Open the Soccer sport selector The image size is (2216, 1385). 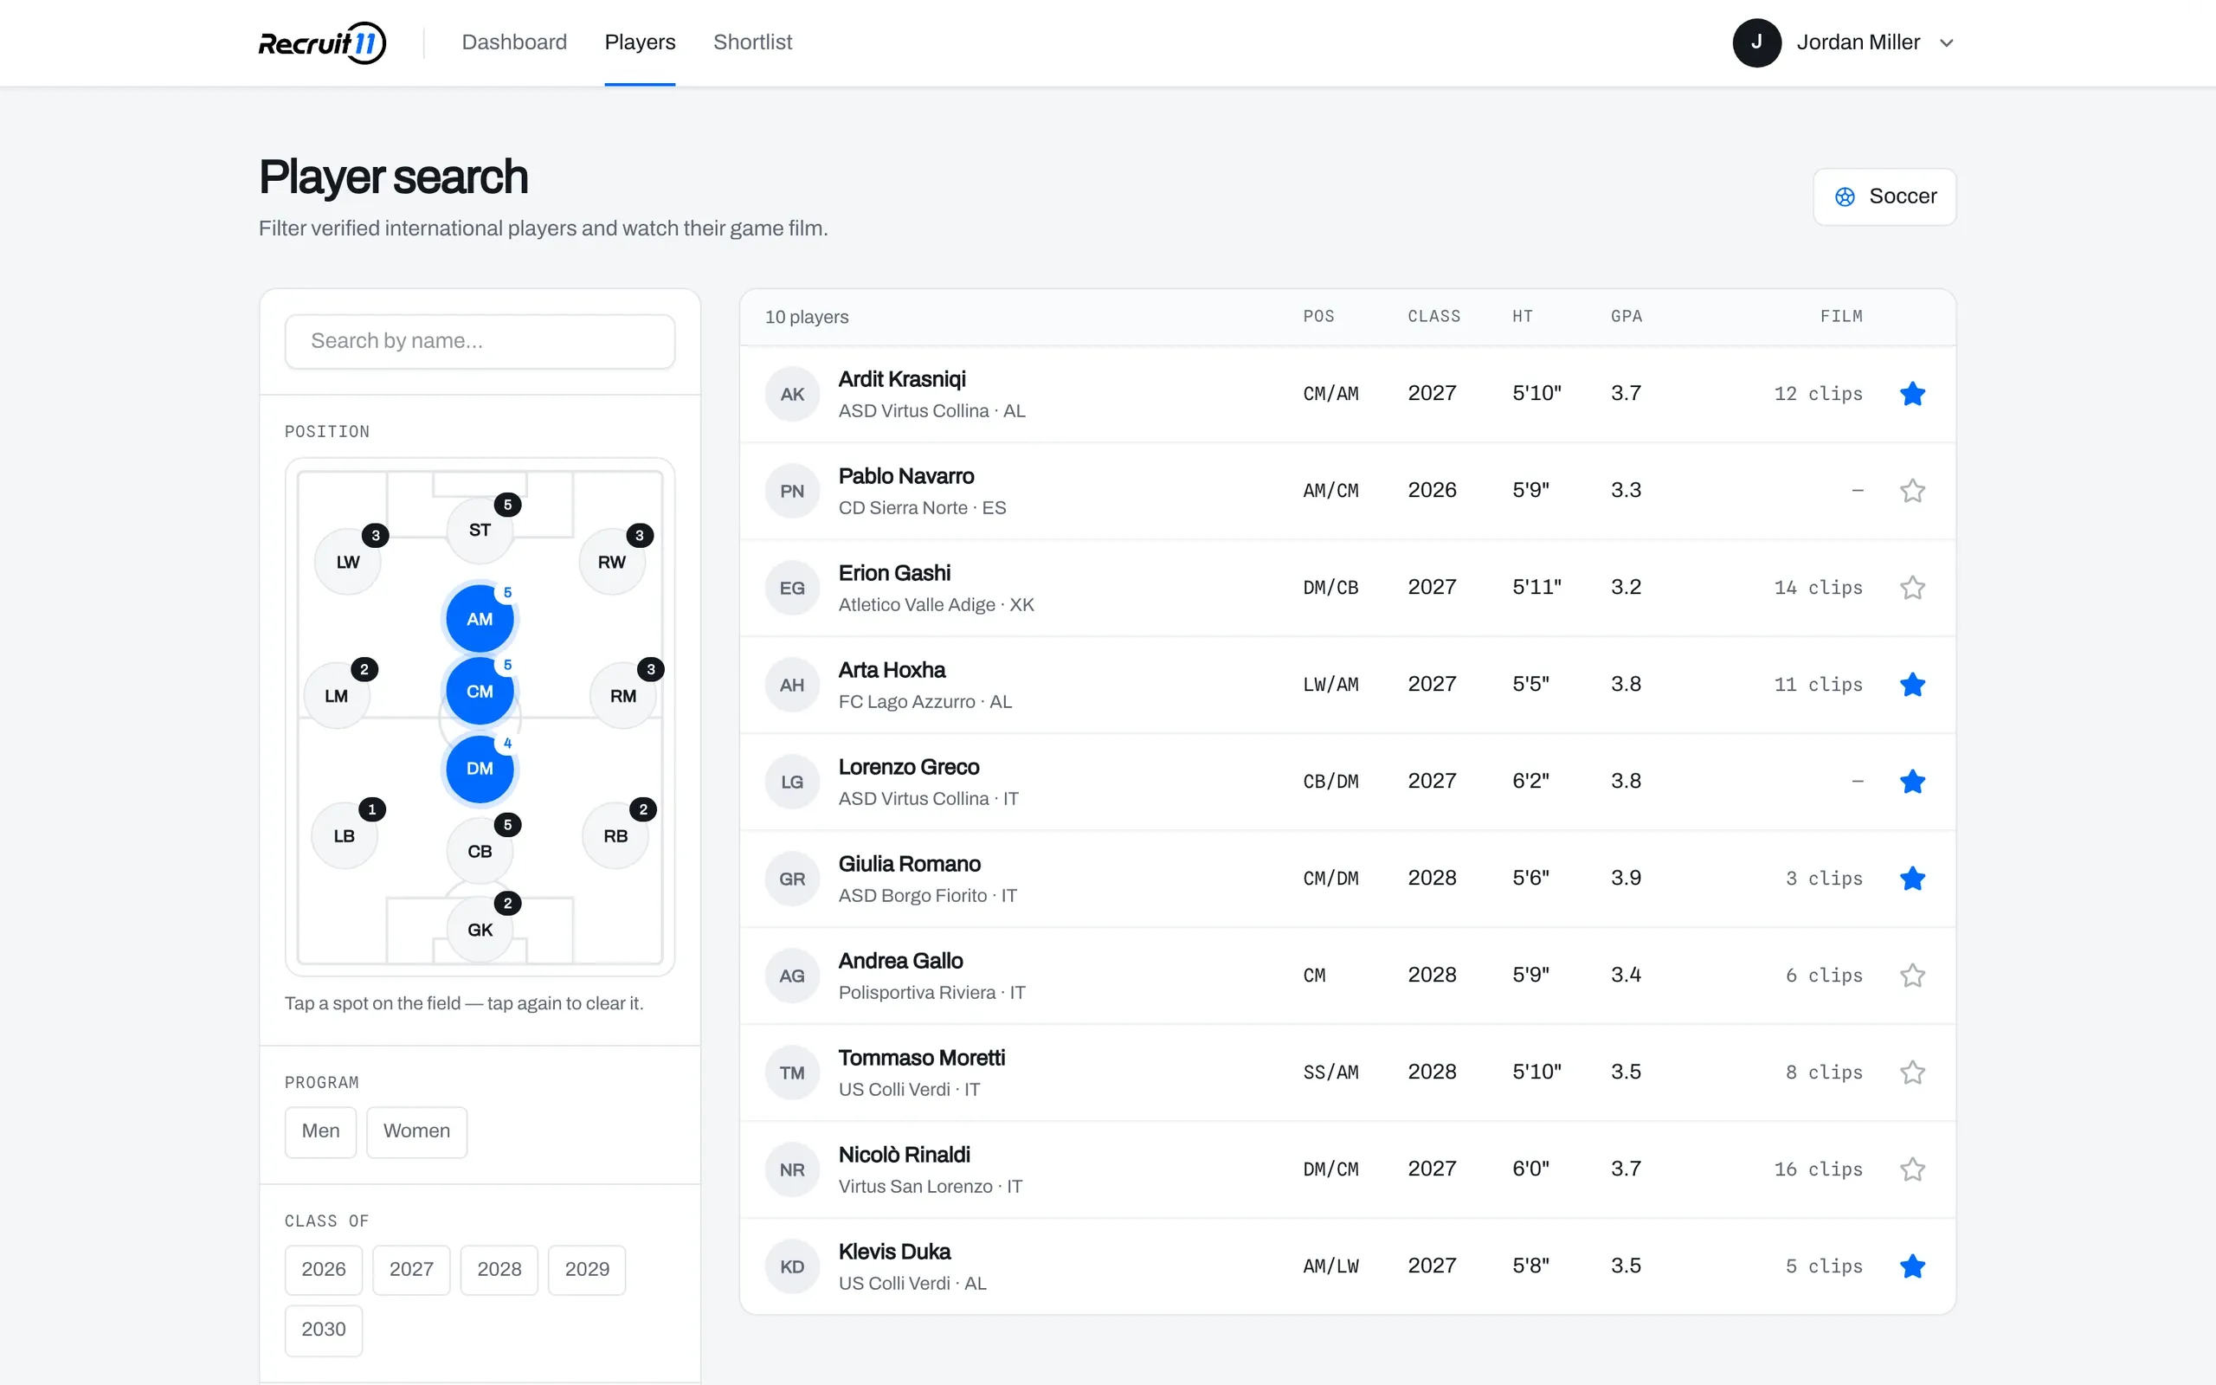1884,197
